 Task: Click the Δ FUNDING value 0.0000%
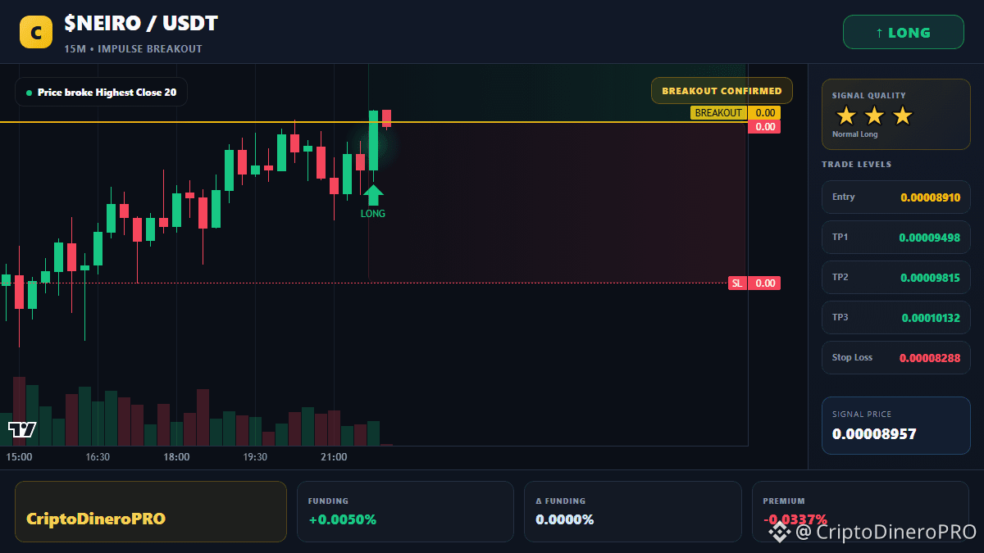tap(565, 519)
